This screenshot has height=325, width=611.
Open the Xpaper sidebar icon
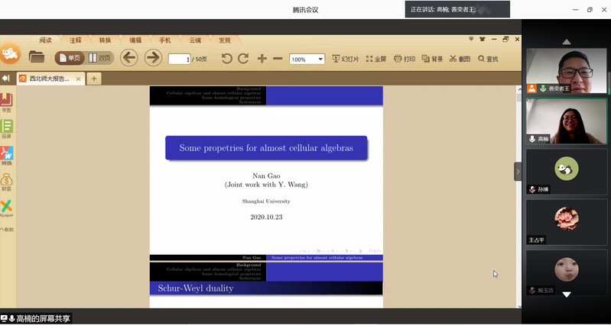pos(6,208)
